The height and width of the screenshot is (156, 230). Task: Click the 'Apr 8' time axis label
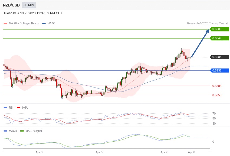point(191,152)
